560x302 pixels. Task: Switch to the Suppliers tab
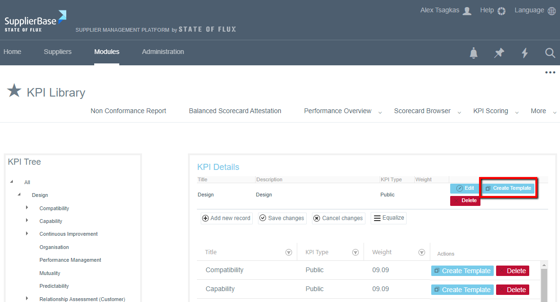point(58,52)
